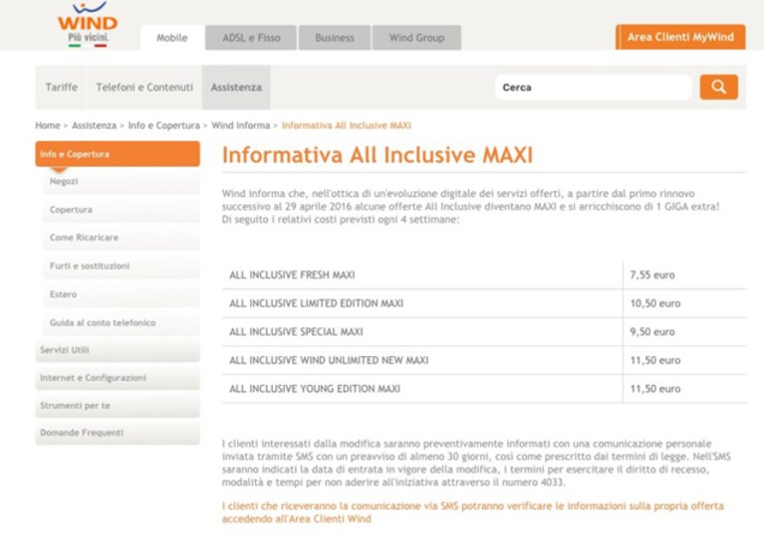Collapse the Info e Copertura section
Screen dimensions: 764x540
click(x=118, y=154)
